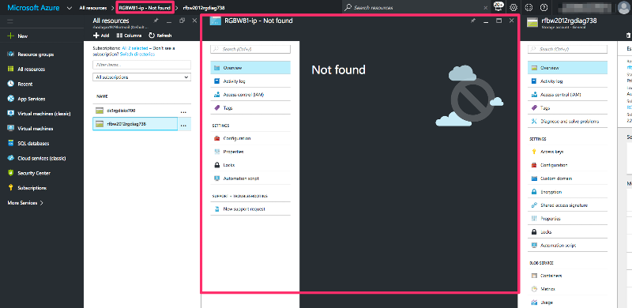The width and height of the screenshot is (632, 308).
Task: Click the Filter items field
Action: point(142,65)
